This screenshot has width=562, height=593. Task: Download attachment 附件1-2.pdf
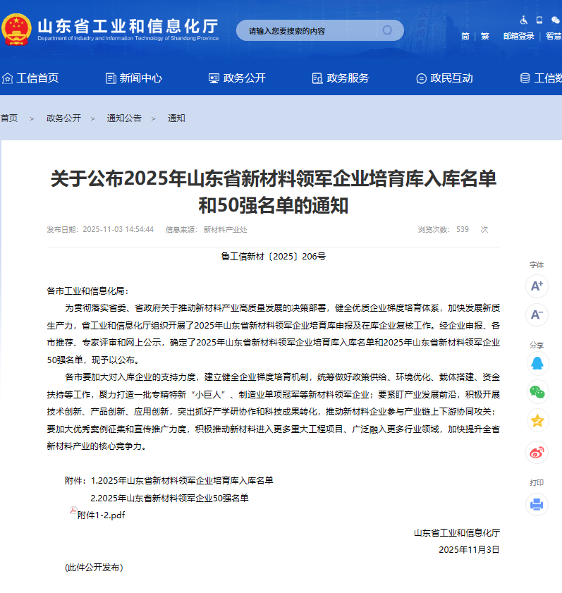(x=101, y=515)
